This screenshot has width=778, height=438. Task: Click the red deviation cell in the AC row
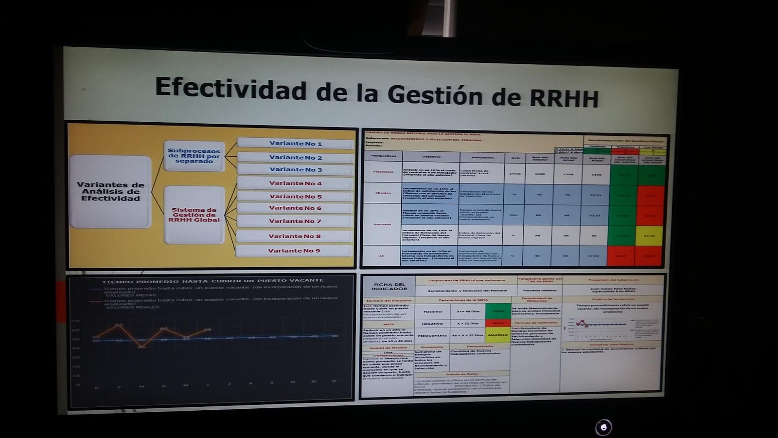620,256
